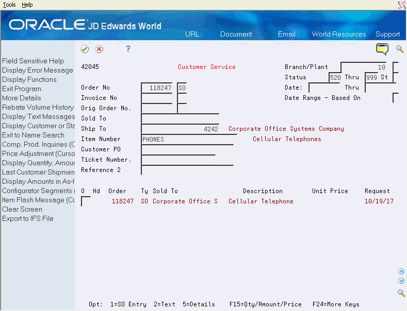Click the scroll down arrow icon
Viewport: 407px width, 311px height.
coord(401,281)
